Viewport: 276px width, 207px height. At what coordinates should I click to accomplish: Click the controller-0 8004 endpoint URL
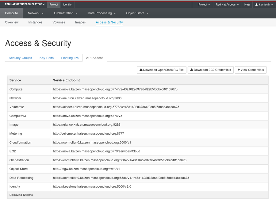click(x=120, y=160)
